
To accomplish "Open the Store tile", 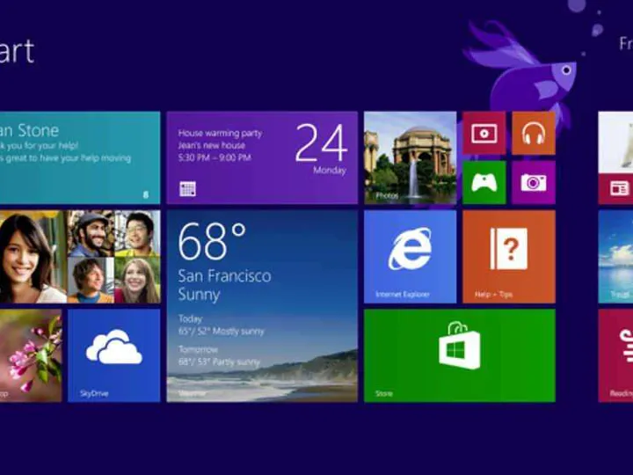I will (460, 356).
